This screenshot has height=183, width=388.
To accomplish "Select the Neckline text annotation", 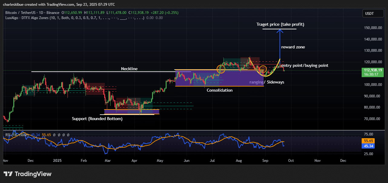I will pyautogui.click(x=129, y=69).
